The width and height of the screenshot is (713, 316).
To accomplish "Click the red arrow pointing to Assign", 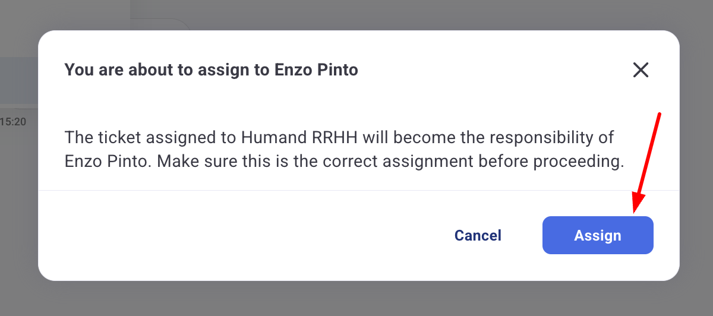I will tap(648, 160).
